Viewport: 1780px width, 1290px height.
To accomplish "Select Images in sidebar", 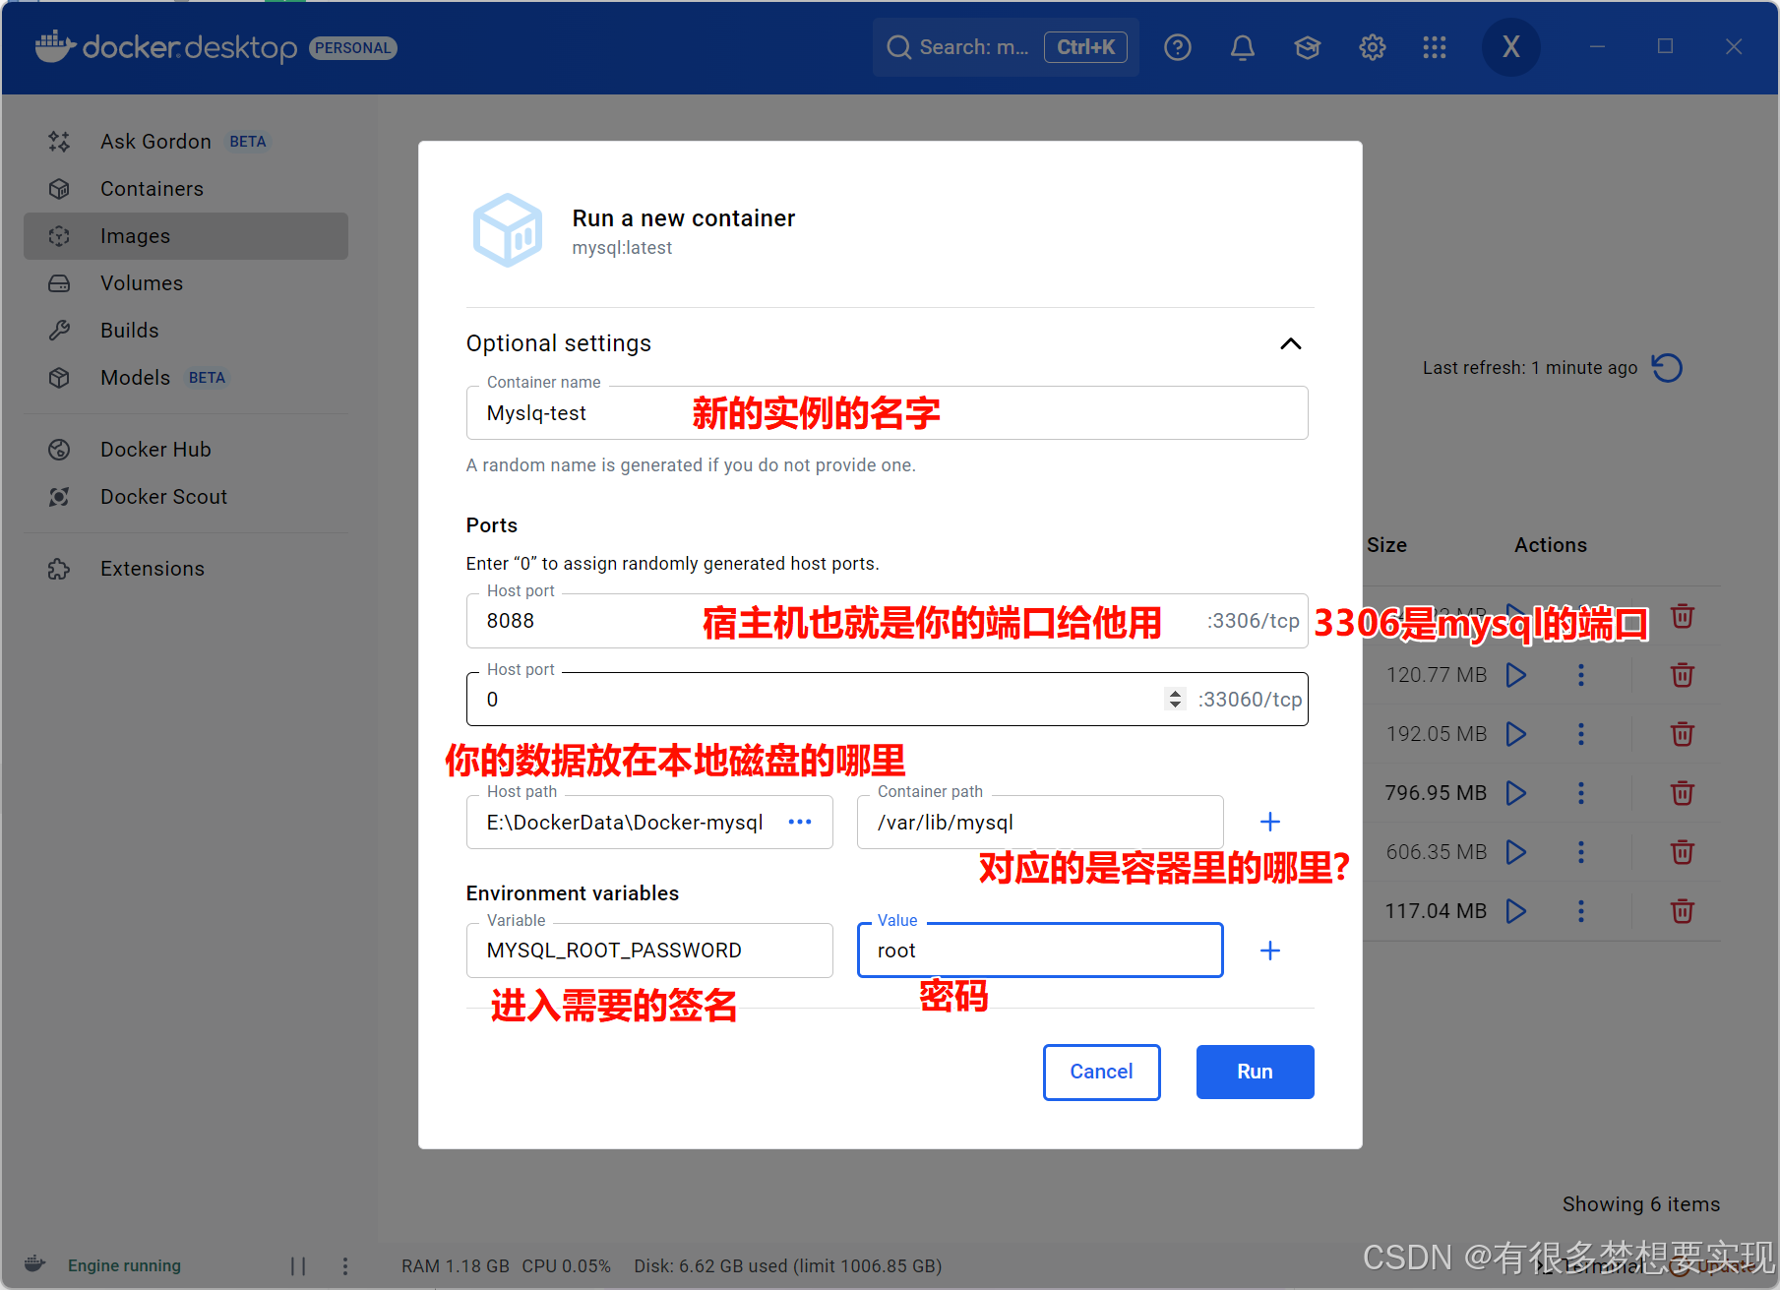I will pyautogui.click(x=186, y=236).
